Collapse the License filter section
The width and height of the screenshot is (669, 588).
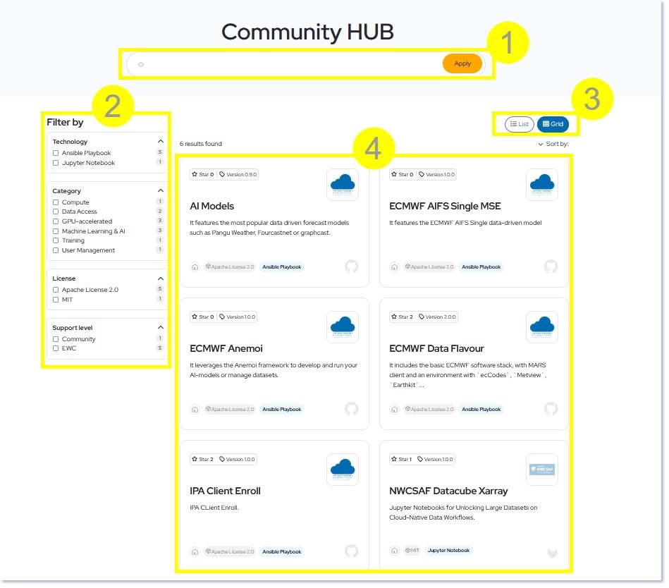[x=161, y=279]
